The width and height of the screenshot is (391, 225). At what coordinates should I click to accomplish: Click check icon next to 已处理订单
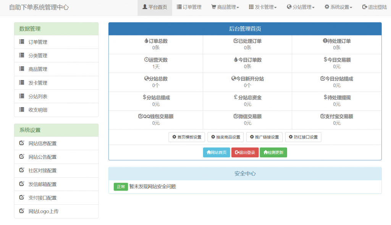tap(236, 40)
